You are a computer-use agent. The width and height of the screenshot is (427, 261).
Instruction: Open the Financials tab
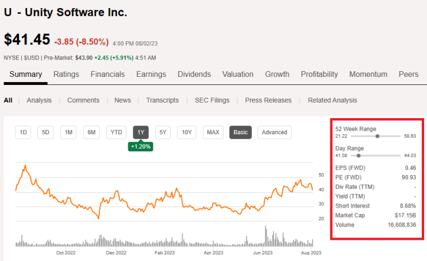pos(107,75)
